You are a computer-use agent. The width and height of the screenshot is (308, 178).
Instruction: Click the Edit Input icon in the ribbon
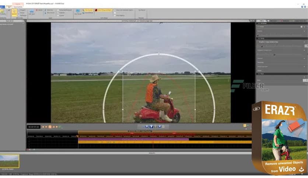[x=32, y=12]
